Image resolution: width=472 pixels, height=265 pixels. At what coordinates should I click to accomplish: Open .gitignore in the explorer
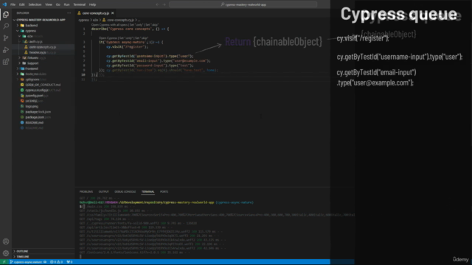pyautogui.click(x=32, y=79)
